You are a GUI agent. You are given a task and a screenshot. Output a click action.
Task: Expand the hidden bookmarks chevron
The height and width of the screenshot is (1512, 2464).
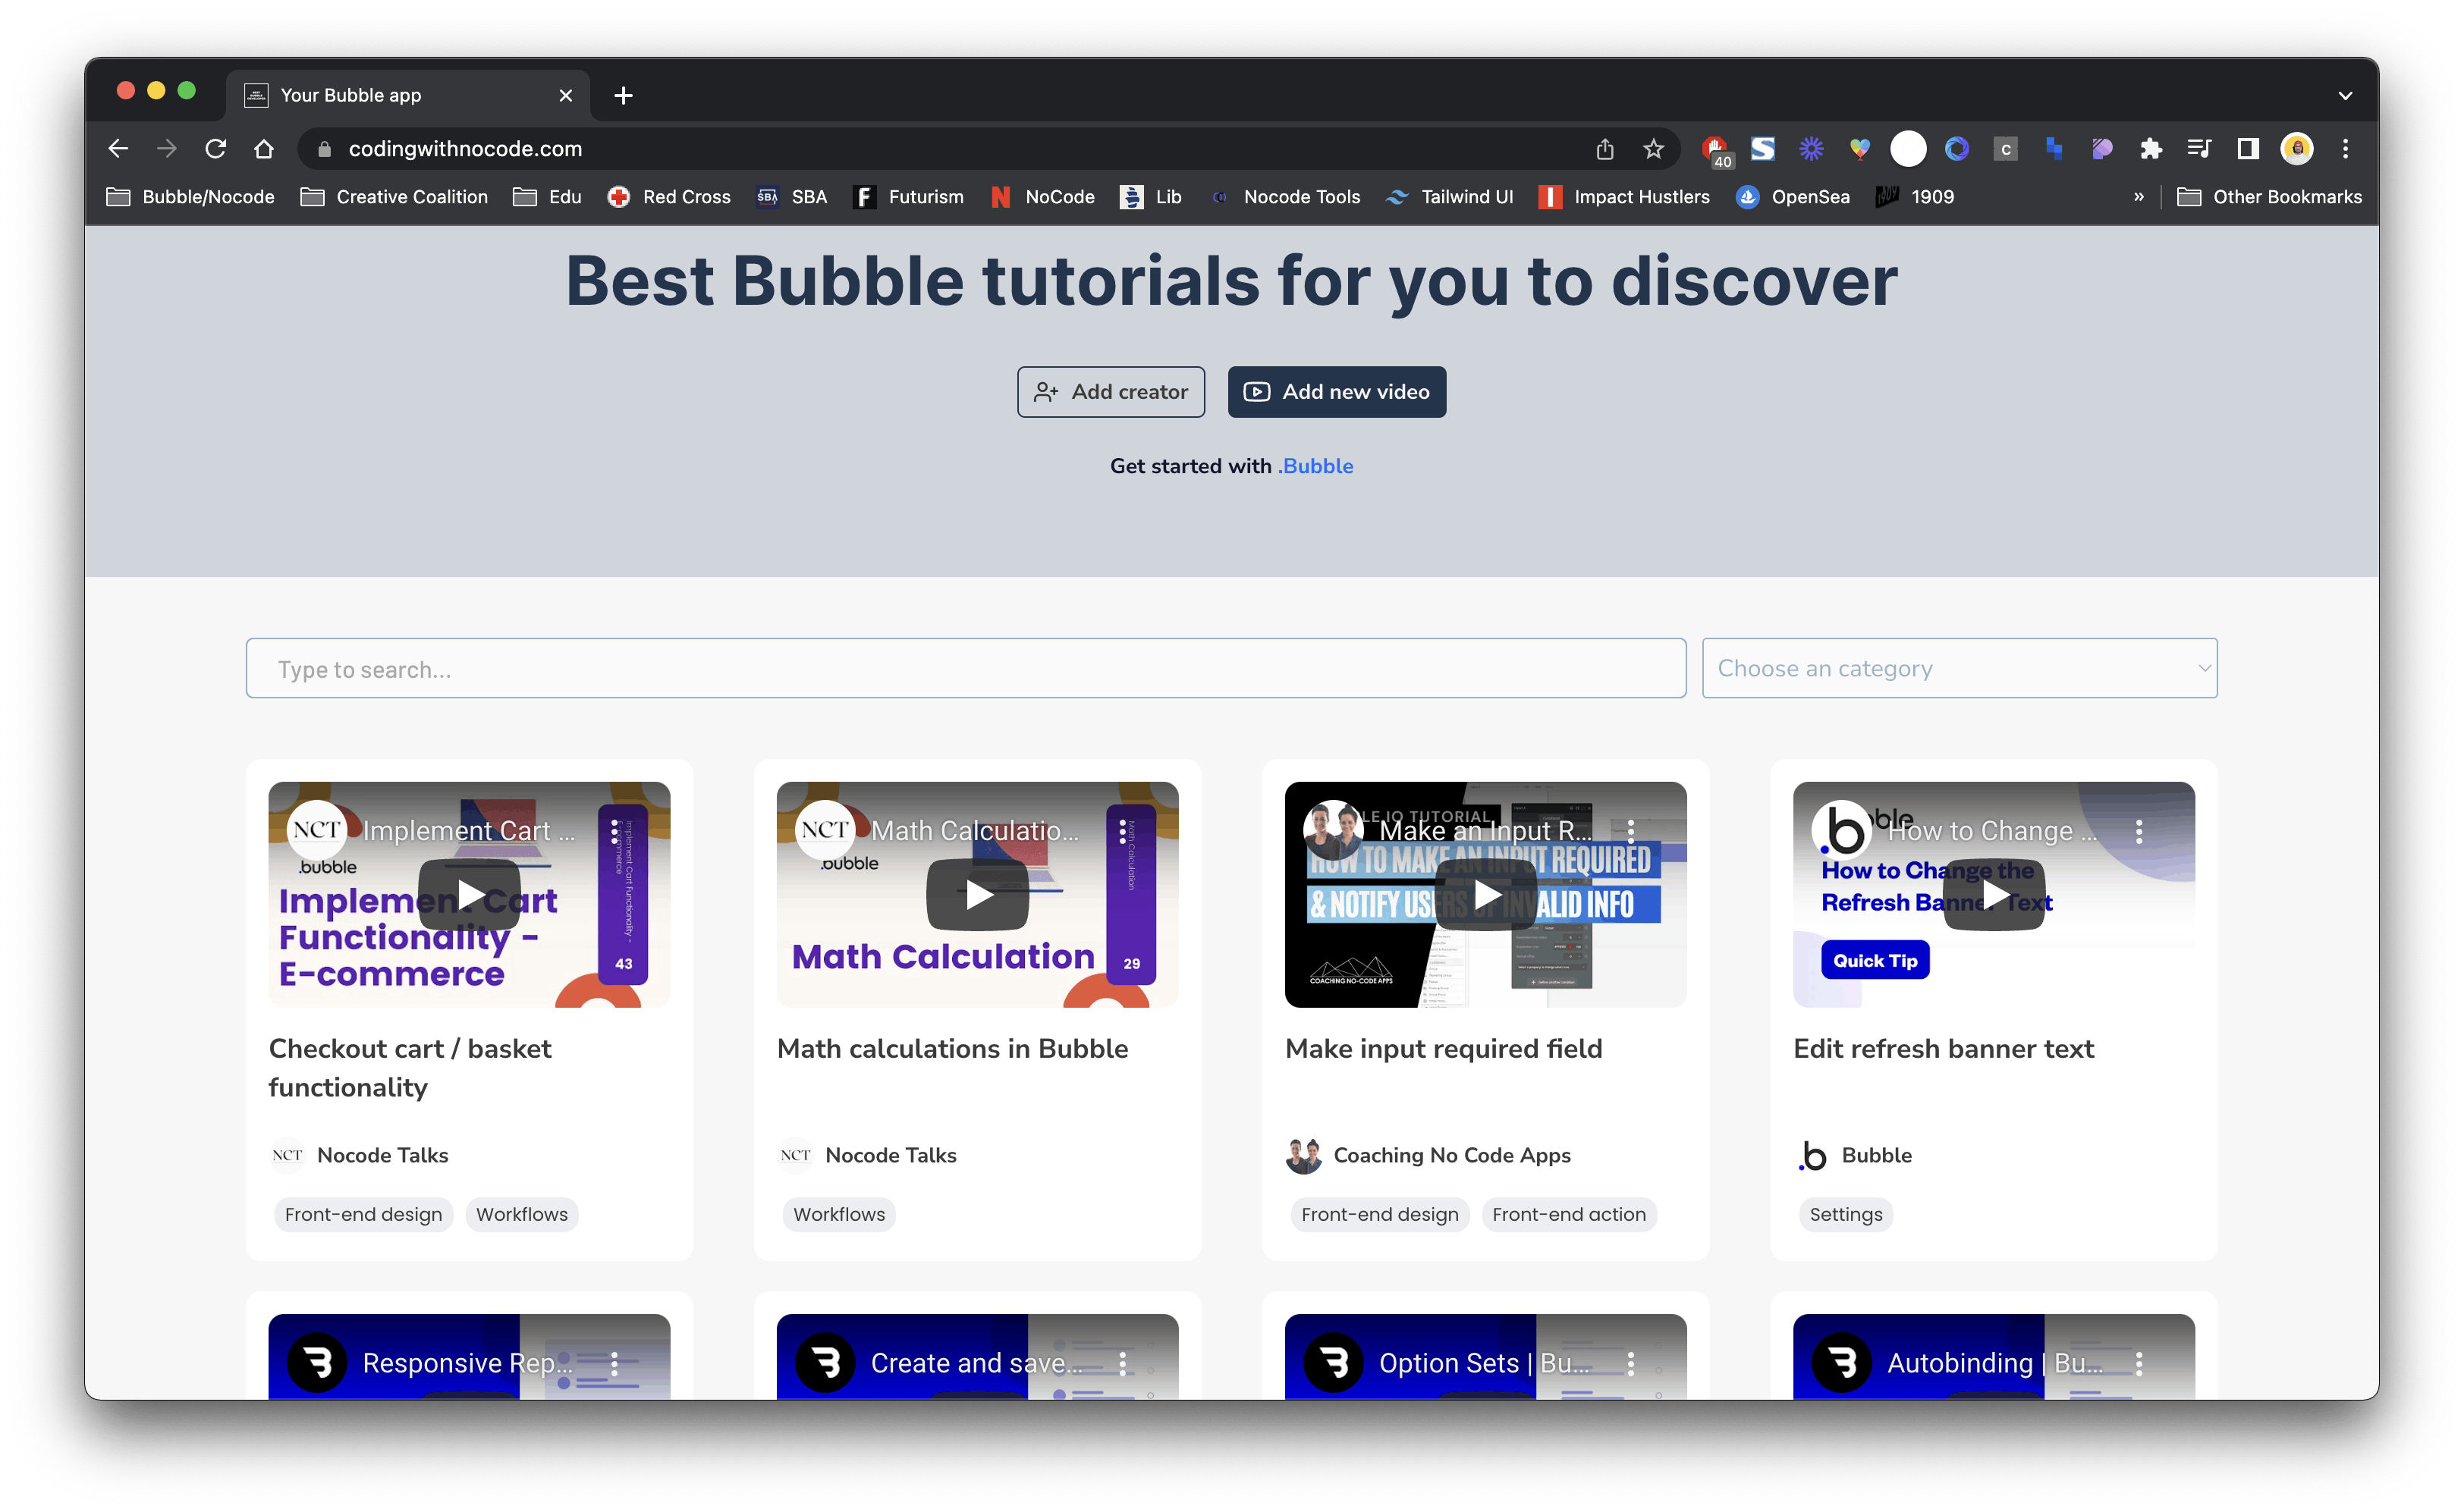[x=2139, y=197]
